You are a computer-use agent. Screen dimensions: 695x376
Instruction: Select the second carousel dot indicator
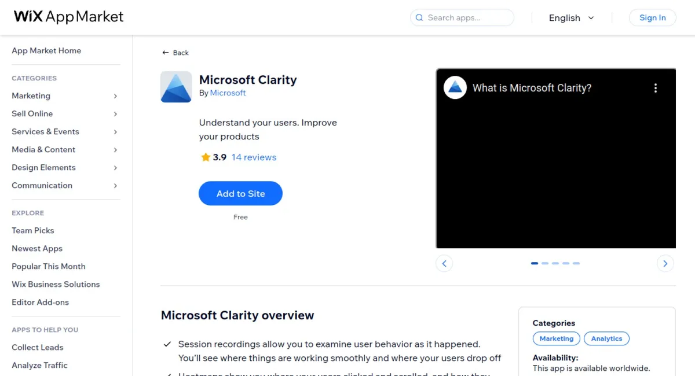tap(545, 263)
